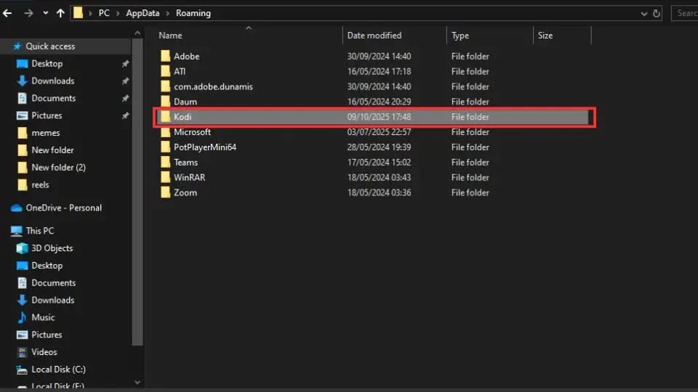Click the date 09/10/2025 17:48
Image resolution: width=698 pixels, height=392 pixels.
click(x=379, y=117)
